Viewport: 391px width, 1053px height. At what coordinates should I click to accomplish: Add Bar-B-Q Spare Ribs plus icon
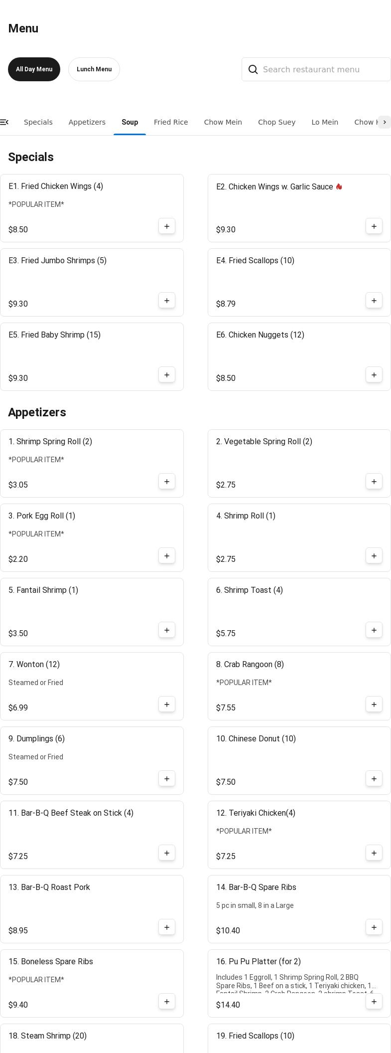[374, 927]
